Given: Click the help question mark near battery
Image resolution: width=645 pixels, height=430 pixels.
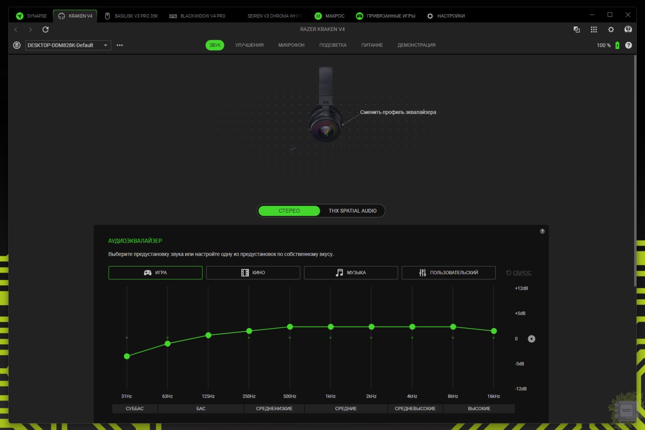Looking at the screenshot, I should [x=629, y=45].
